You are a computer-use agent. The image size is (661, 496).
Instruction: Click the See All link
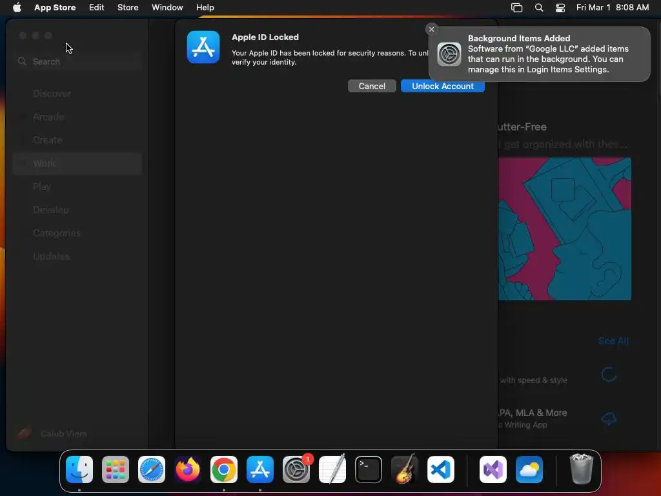(x=613, y=341)
